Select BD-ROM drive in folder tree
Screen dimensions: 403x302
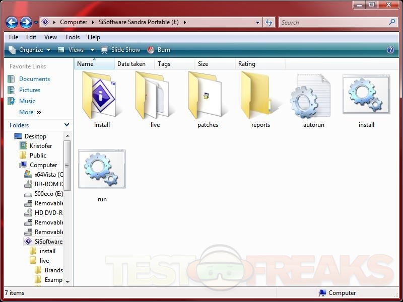tap(48, 184)
